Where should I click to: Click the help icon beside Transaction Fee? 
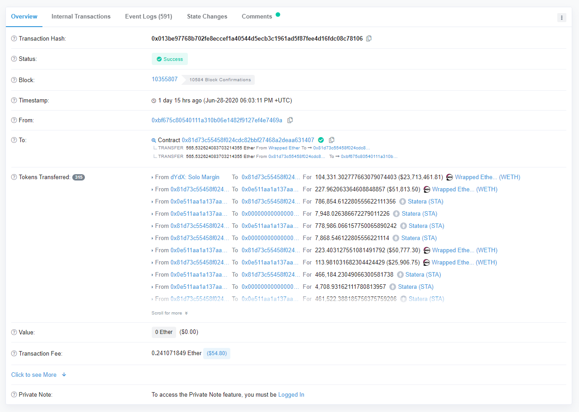pos(14,354)
